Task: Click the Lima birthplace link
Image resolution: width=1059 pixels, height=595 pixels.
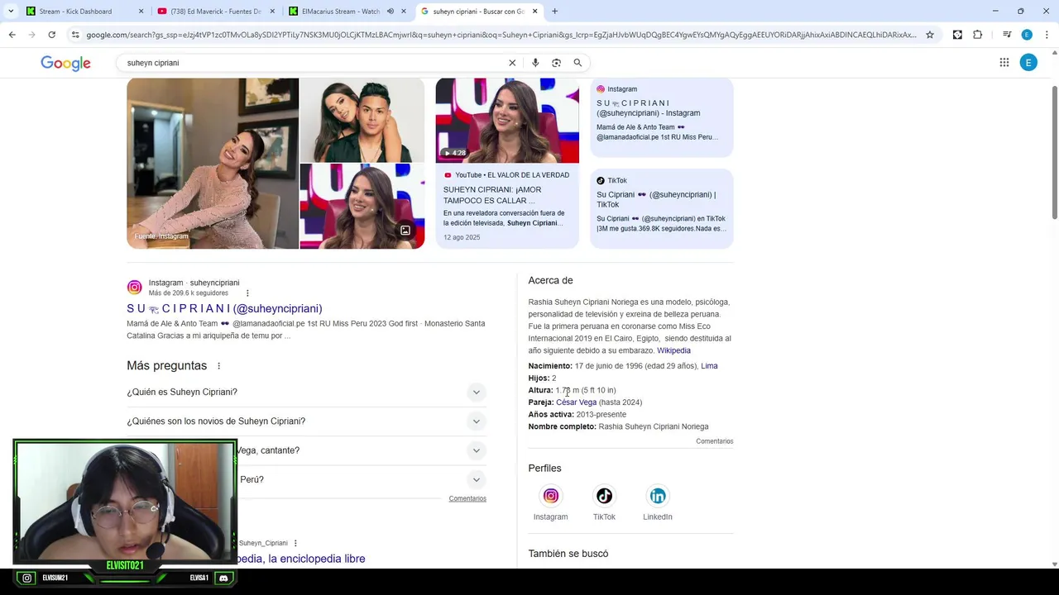Action: [x=709, y=366]
